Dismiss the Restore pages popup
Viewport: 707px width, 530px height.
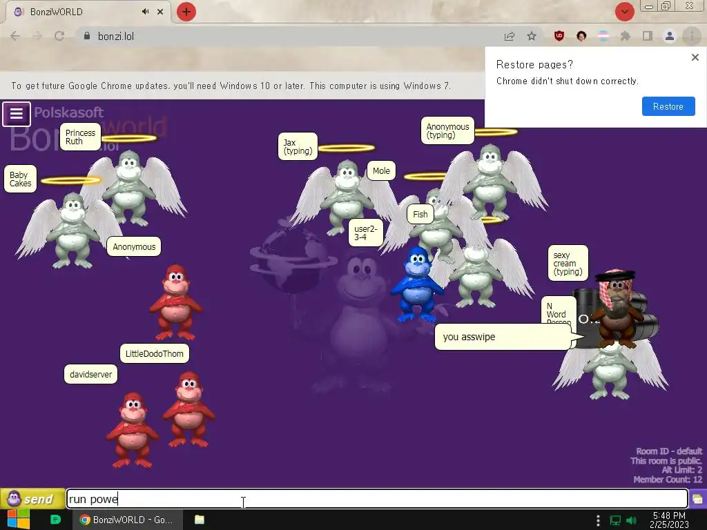[695, 57]
